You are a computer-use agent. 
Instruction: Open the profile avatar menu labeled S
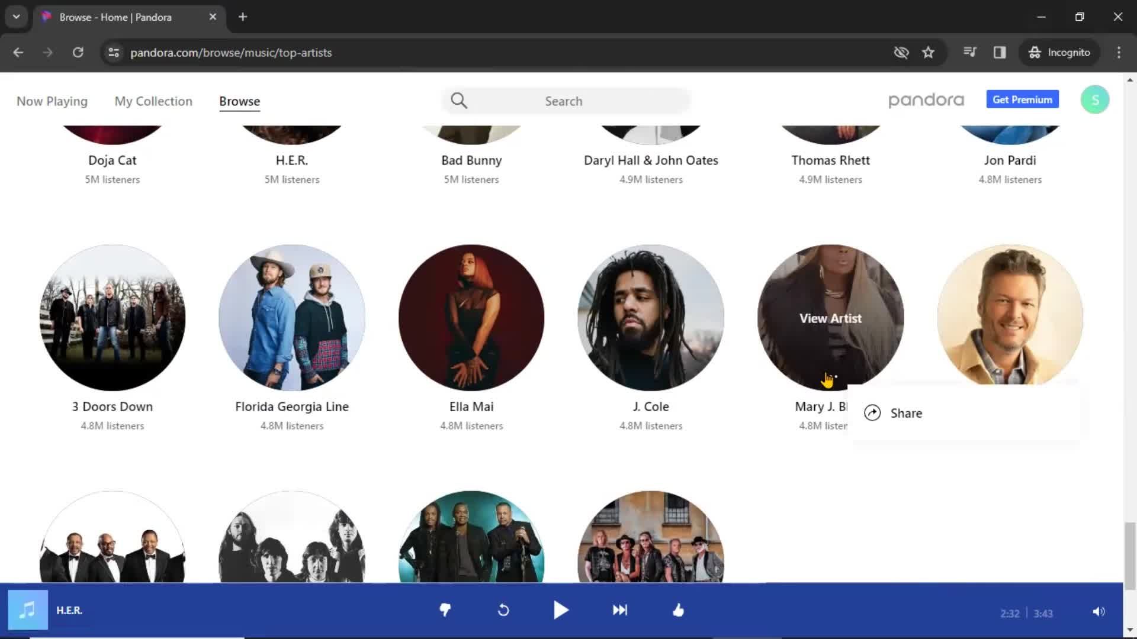click(1095, 99)
